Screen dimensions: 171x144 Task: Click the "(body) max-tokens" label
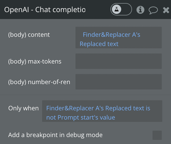pyautogui.click(x=35, y=61)
